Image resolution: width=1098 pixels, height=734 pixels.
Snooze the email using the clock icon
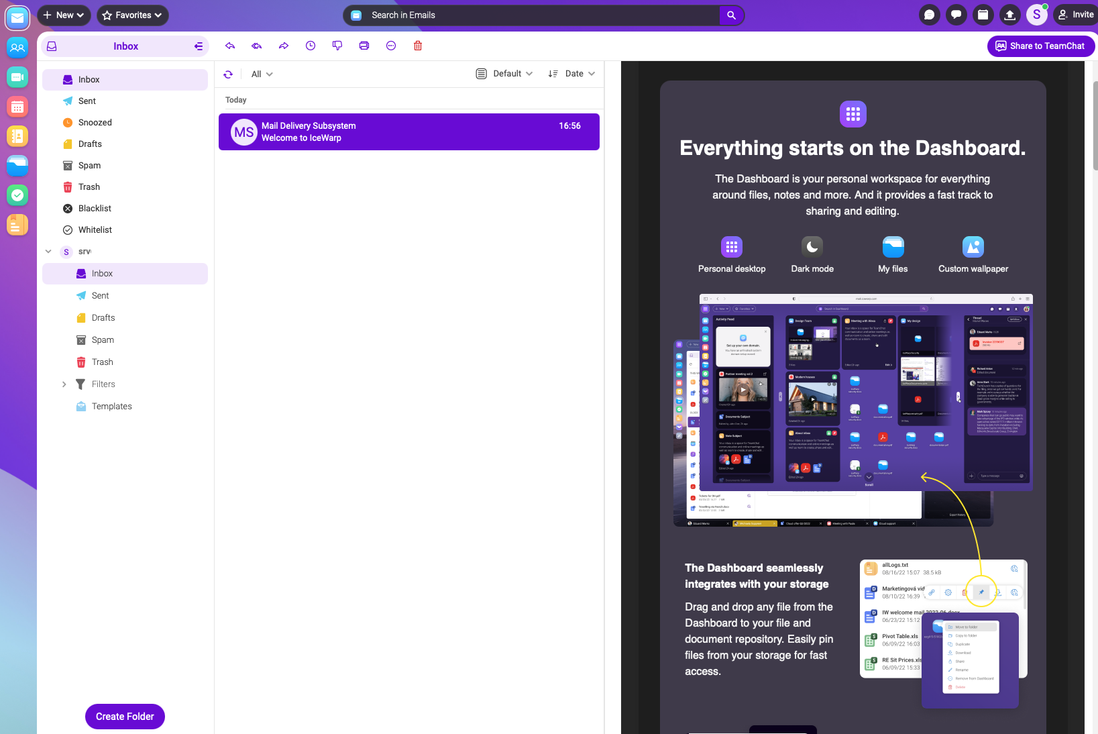pos(311,46)
